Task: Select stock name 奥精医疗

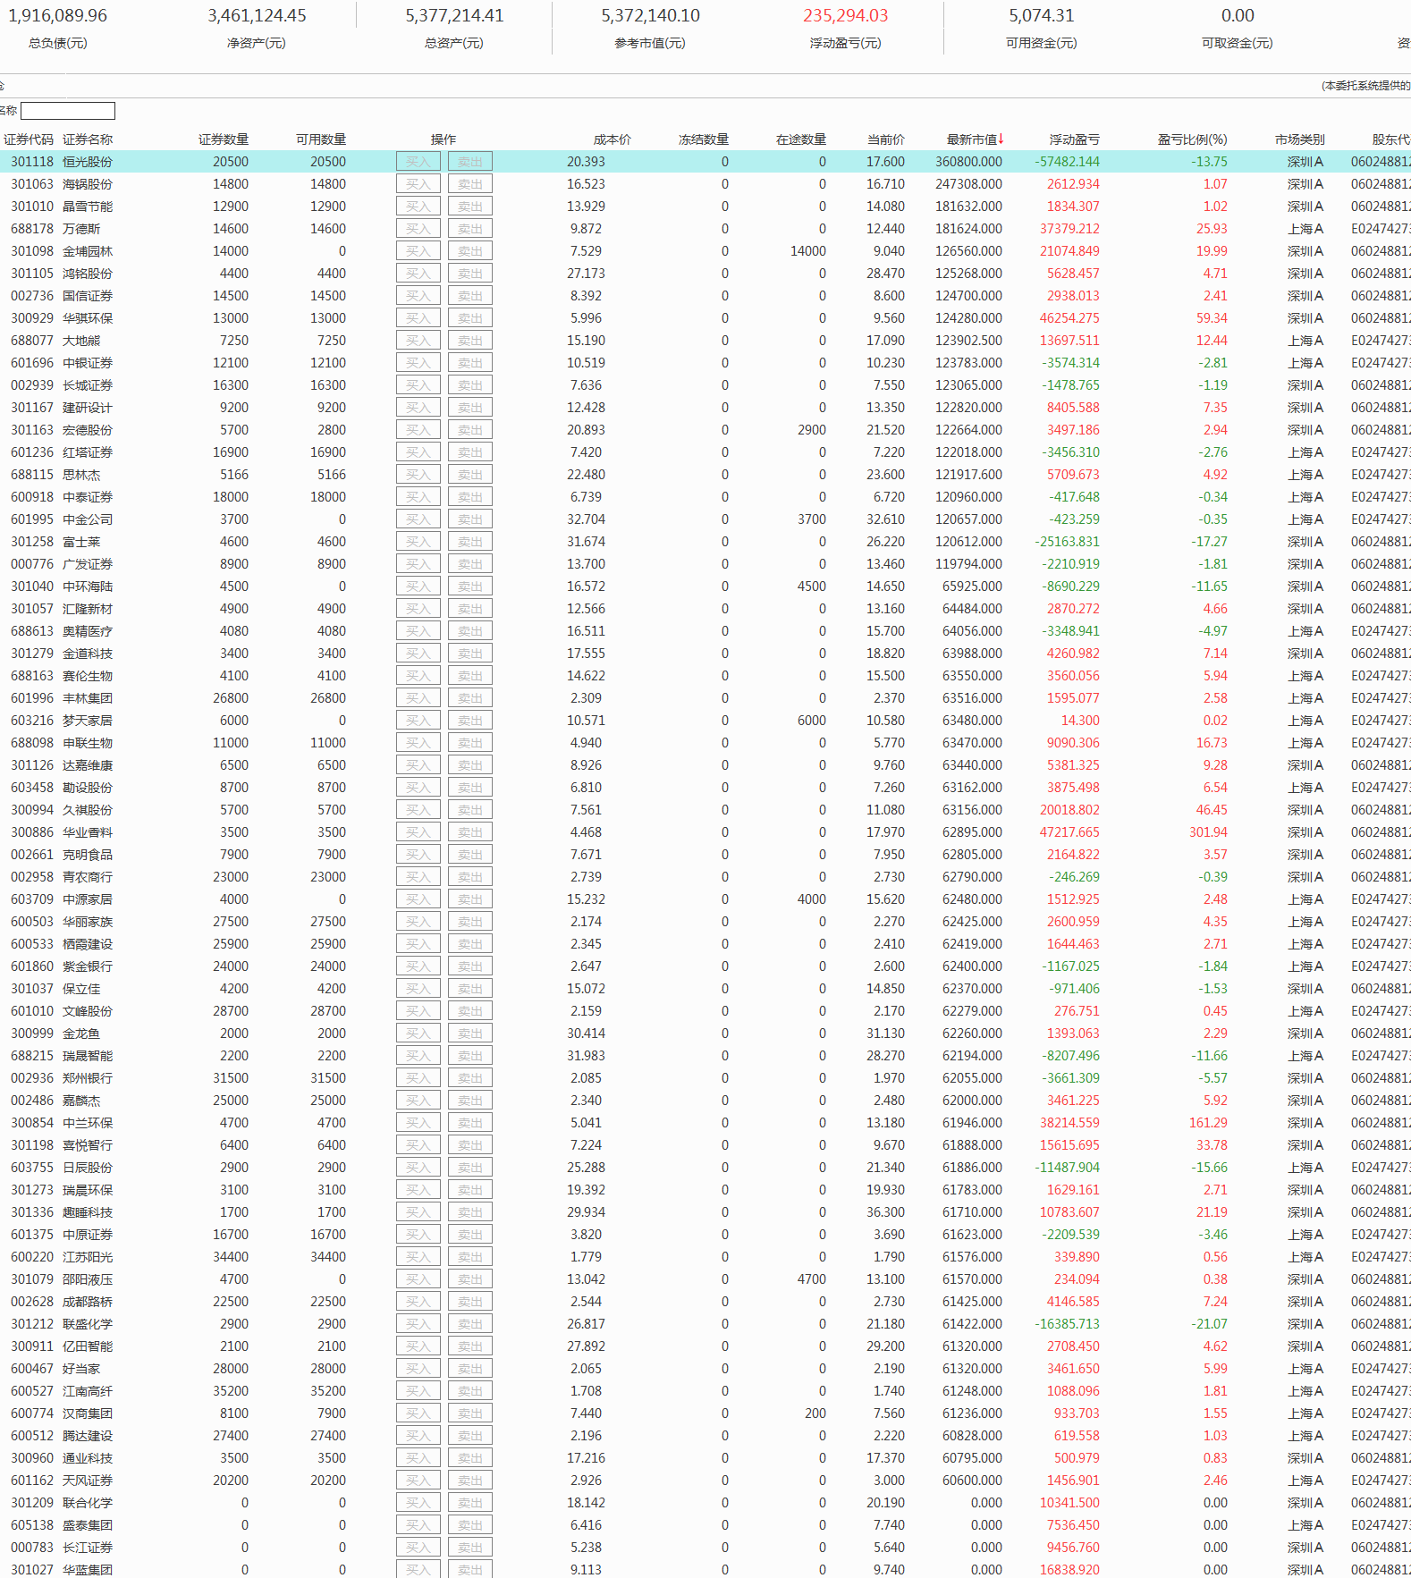Action: point(88,631)
